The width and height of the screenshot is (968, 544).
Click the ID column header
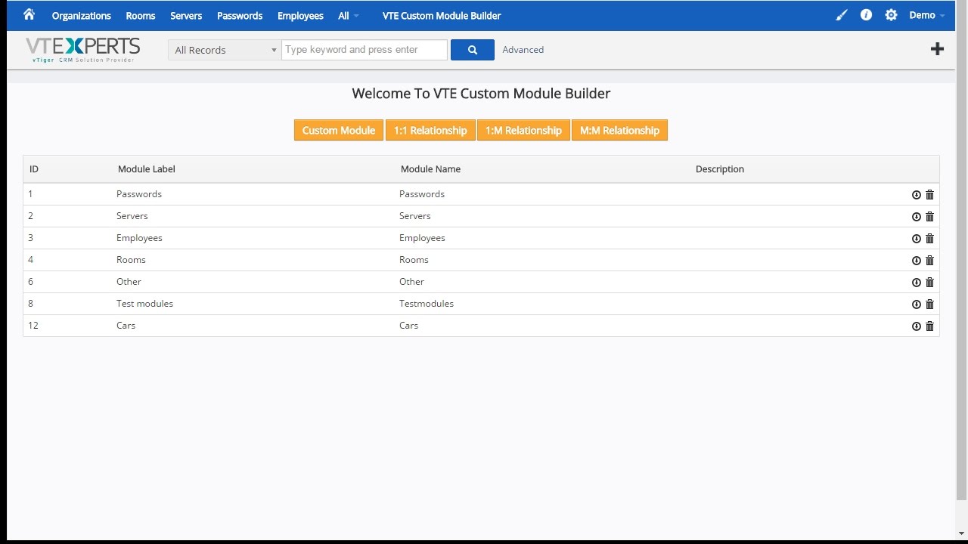pyautogui.click(x=34, y=169)
